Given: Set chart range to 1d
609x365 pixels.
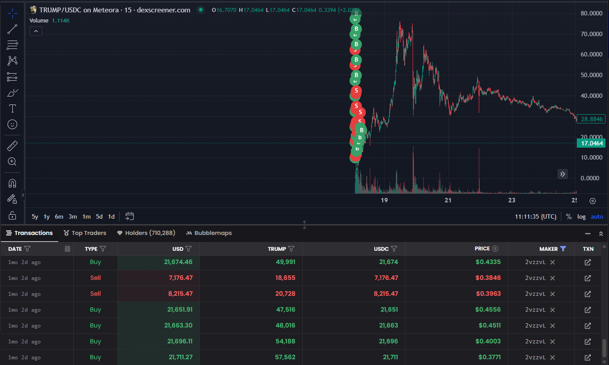Looking at the screenshot, I should coord(111,216).
